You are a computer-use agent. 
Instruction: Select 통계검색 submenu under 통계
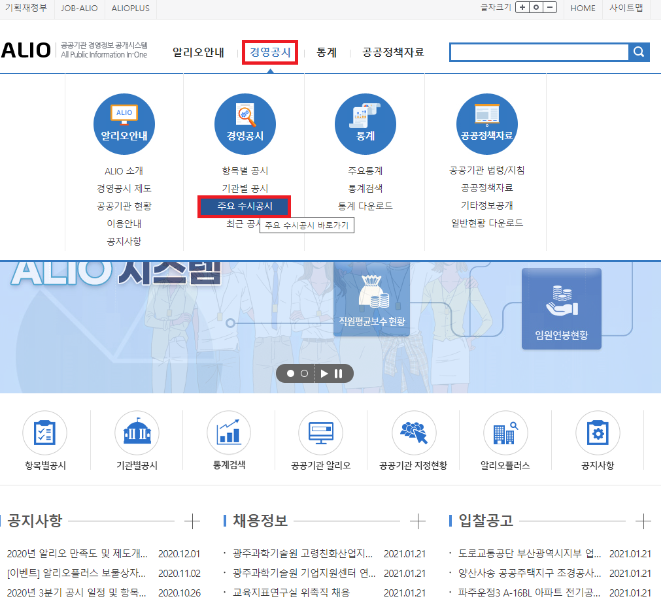point(365,188)
